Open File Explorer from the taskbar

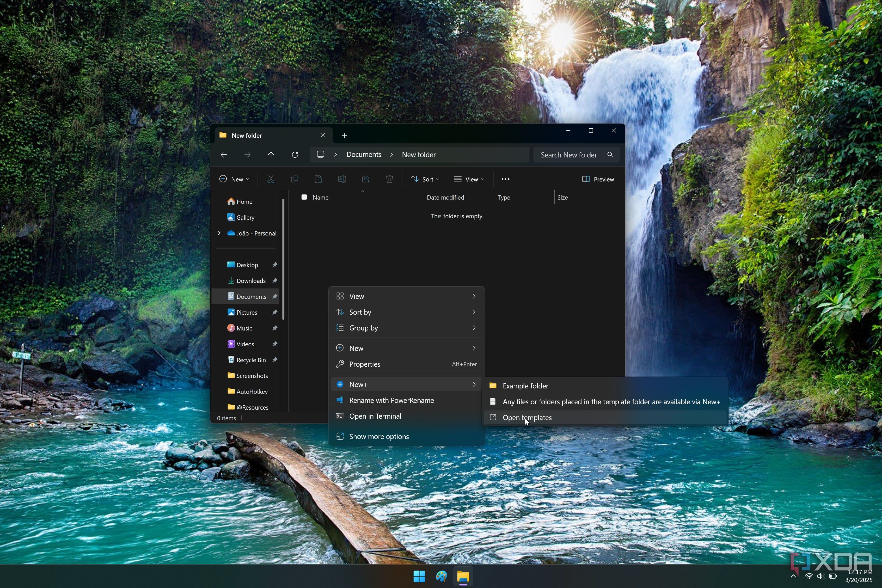click(463, 576)
